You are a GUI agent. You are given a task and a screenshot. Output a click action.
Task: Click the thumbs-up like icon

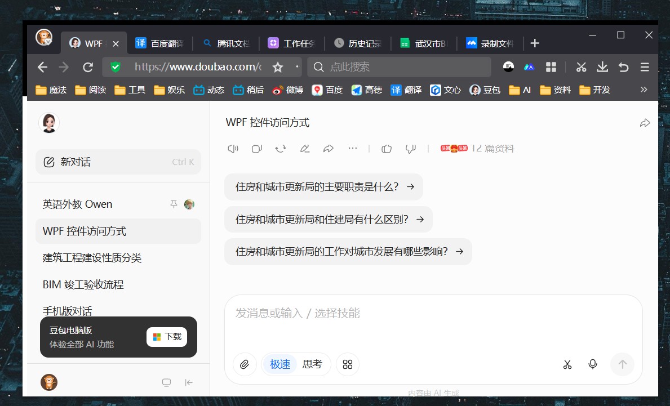tap(387, 149)
